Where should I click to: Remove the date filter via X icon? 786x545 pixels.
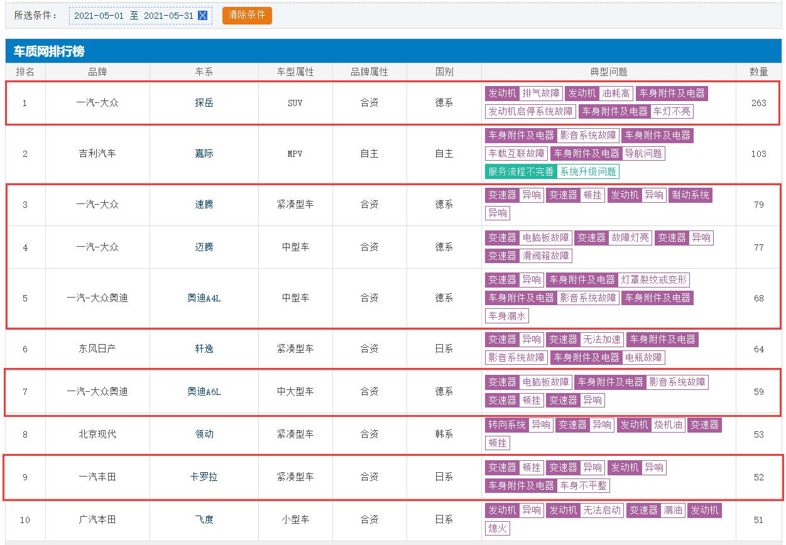pos(202,16)
